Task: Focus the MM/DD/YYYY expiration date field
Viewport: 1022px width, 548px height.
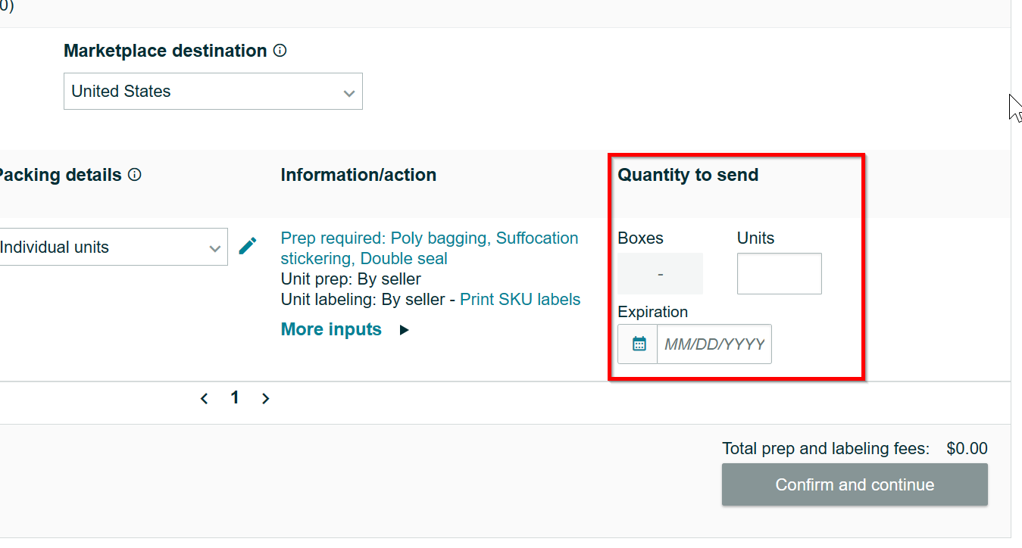Action: 714,344
